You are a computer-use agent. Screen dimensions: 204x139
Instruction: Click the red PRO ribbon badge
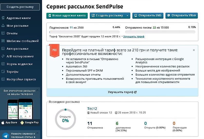click(x=54, y=51)
